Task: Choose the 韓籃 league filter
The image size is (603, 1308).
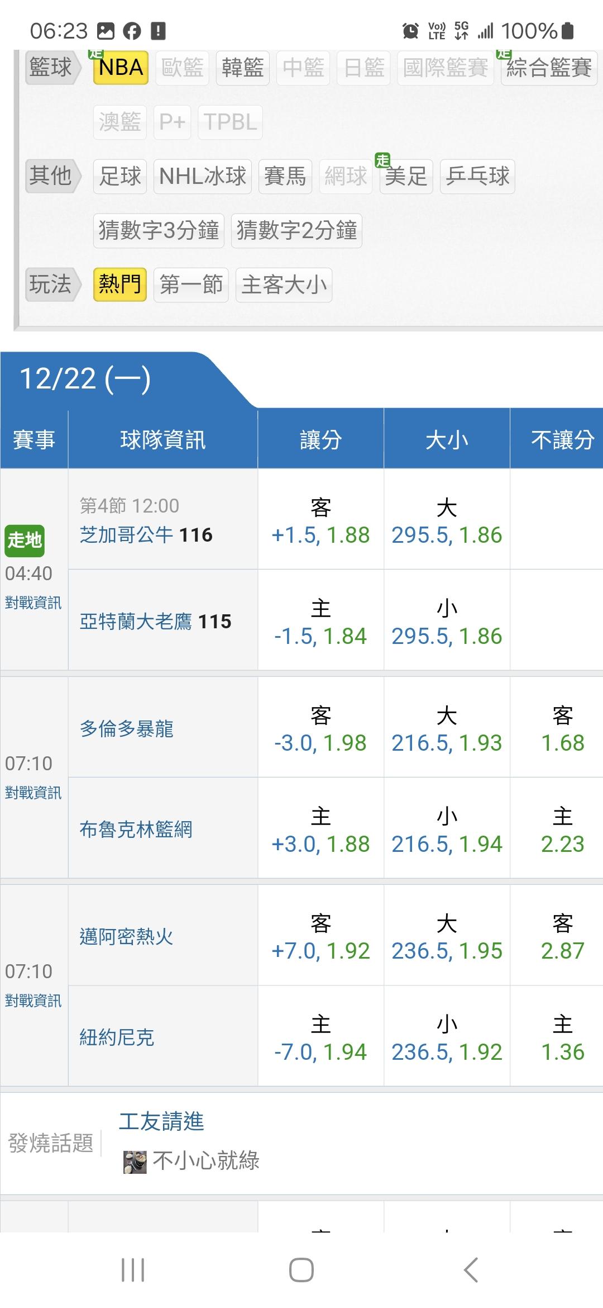Action: tap(242, 68)
